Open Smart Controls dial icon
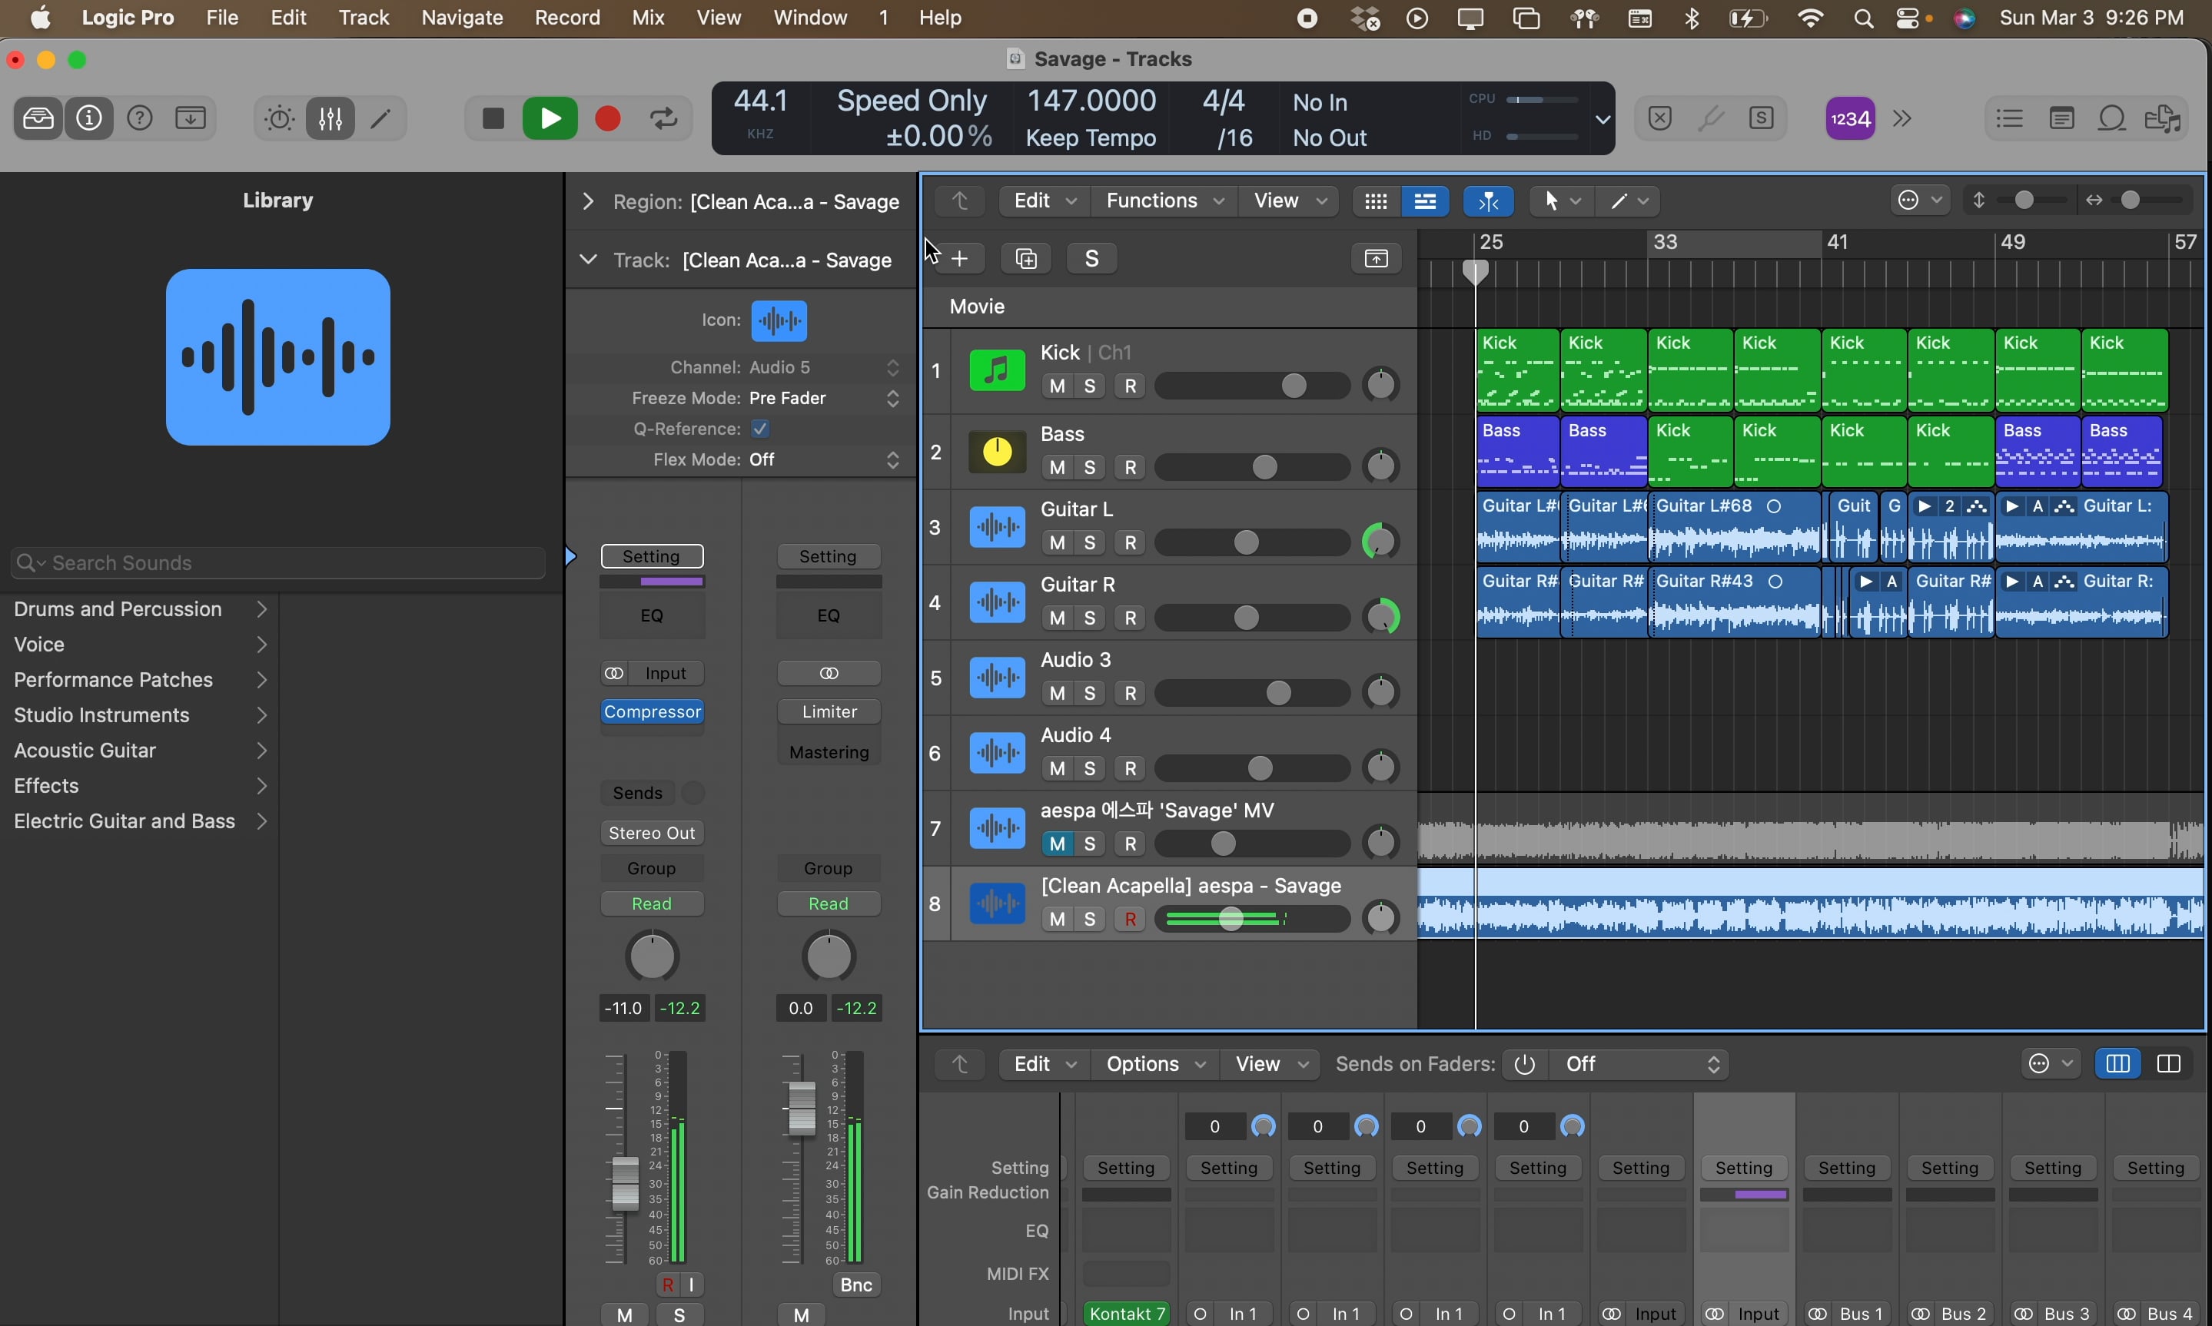Image resolution: width=2212 pixels, height=1326 pixels. coord(279,119)
